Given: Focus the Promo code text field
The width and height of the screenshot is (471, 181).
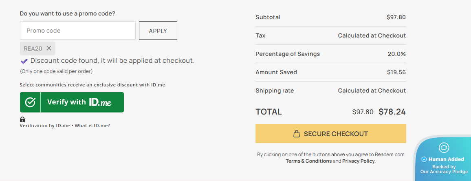Looking at the screenshot, I should (x=77, y=31).
